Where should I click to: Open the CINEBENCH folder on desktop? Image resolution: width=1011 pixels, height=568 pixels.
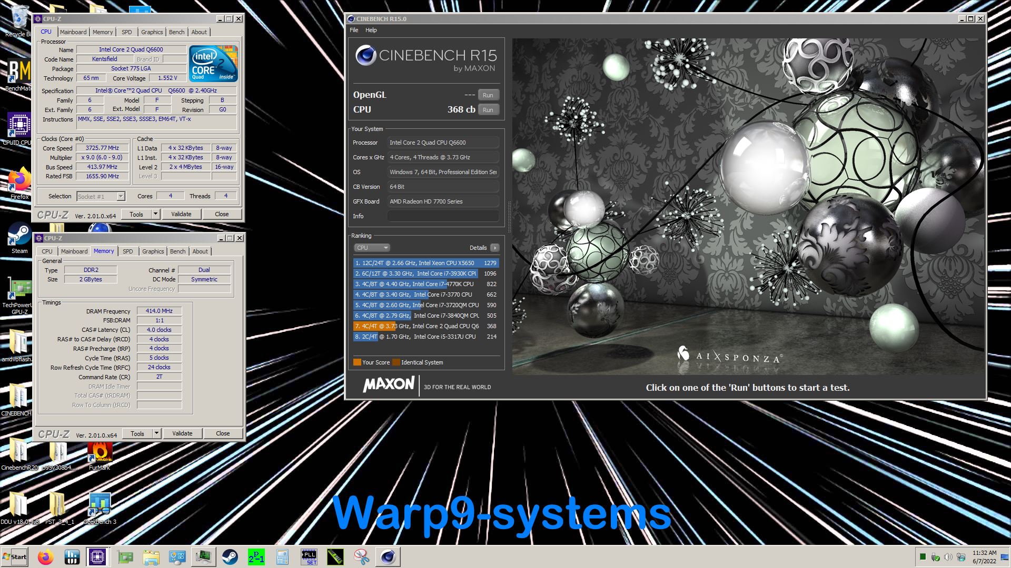tap(17, 400)
